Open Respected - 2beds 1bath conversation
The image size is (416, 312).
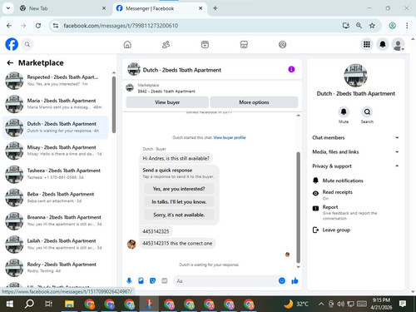tap(56, 81)
